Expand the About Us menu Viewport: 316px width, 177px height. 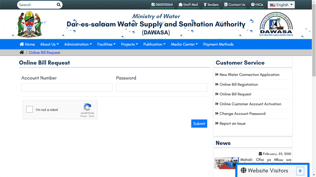point(49,44)
